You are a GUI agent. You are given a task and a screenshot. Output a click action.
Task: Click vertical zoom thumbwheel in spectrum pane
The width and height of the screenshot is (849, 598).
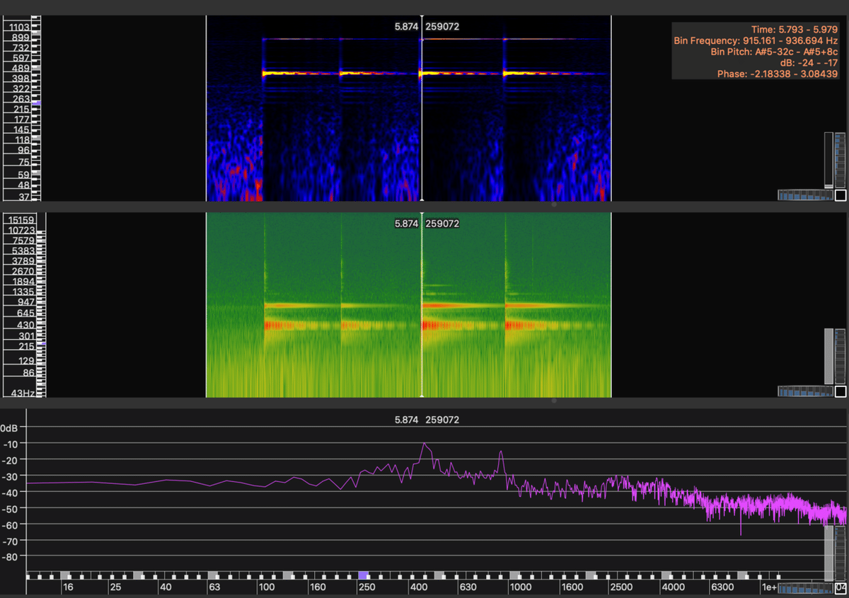[x=841, y=552]
